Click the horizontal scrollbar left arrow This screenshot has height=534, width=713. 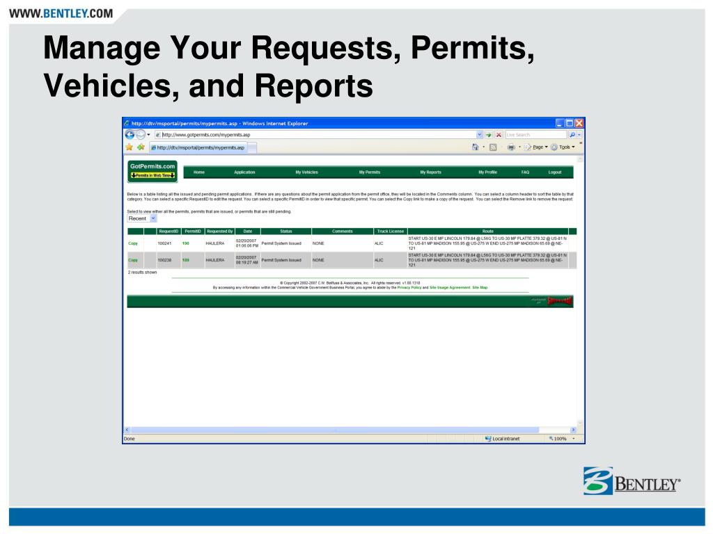tap(127, 430)
